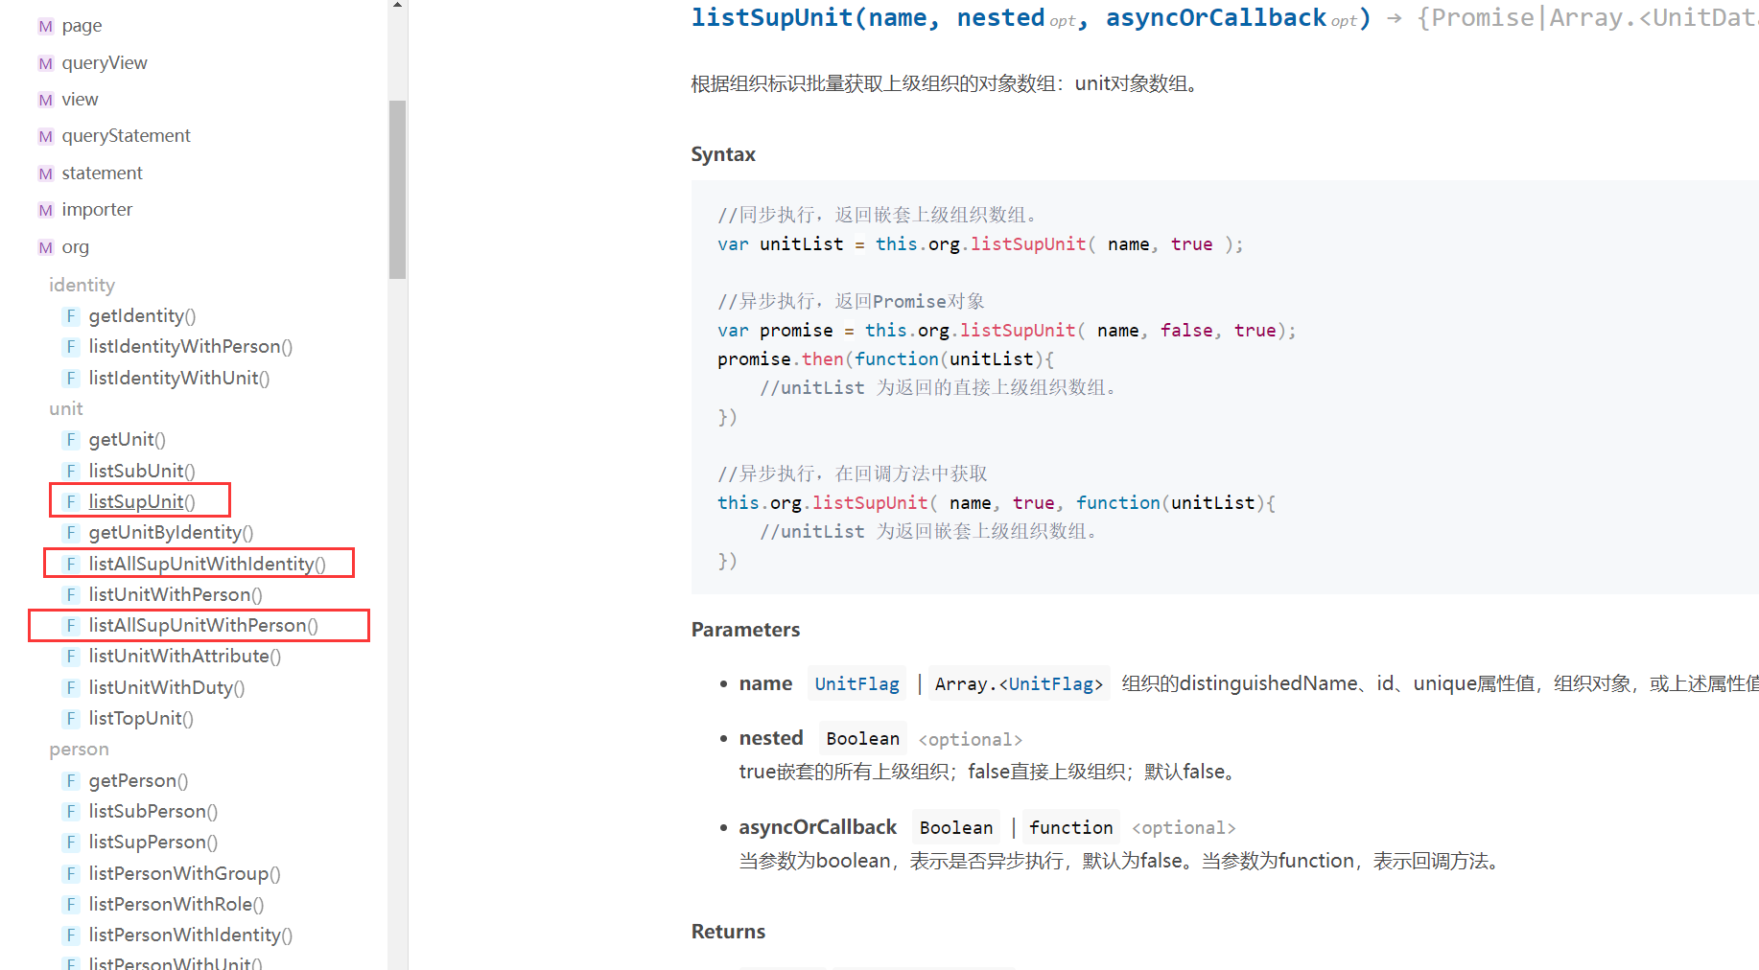Viewport: 1759px width, 970px height.
Task: Select listPersonWithRole() in person group
Action: click(176, 905)
